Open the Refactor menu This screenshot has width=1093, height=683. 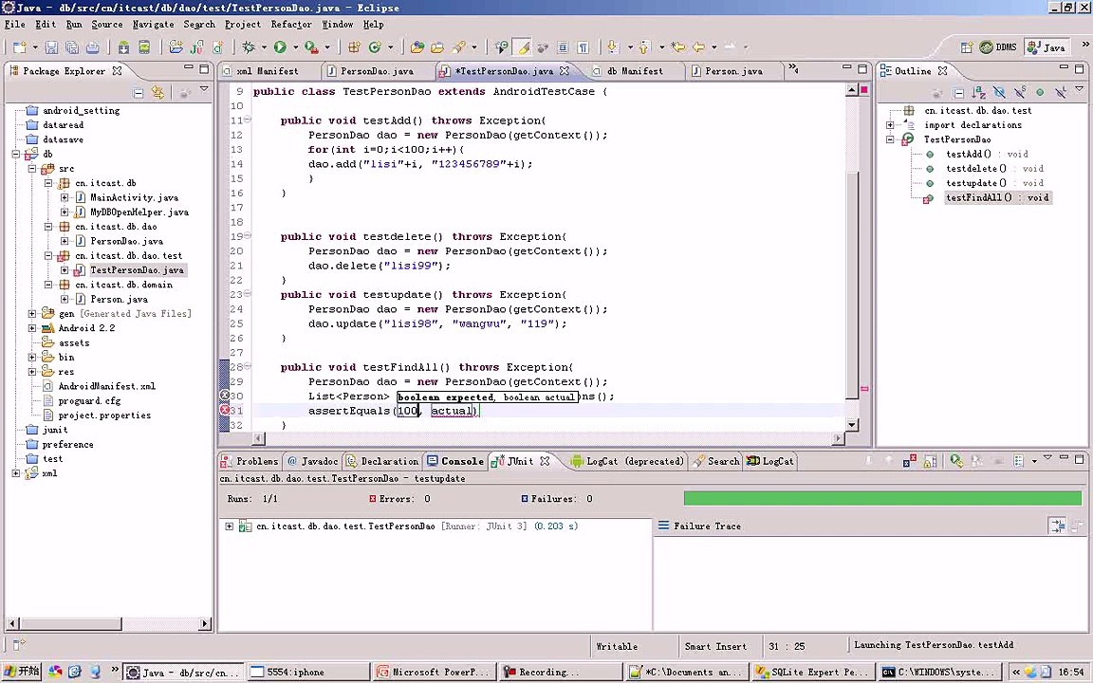click(x=290, y=24)
